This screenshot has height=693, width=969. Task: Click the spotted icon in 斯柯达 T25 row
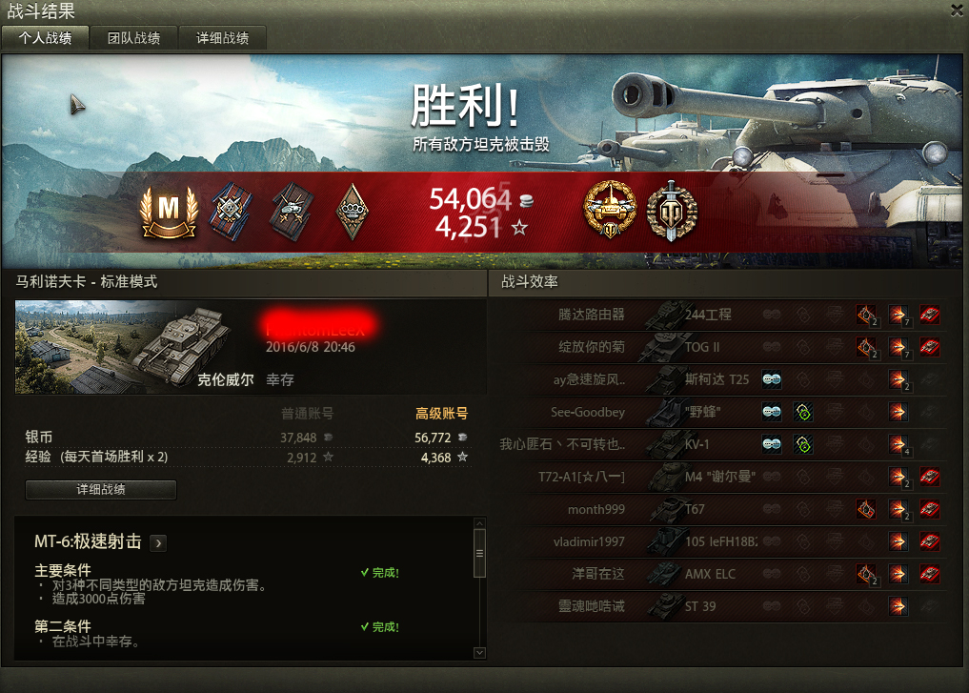[771, 379]
